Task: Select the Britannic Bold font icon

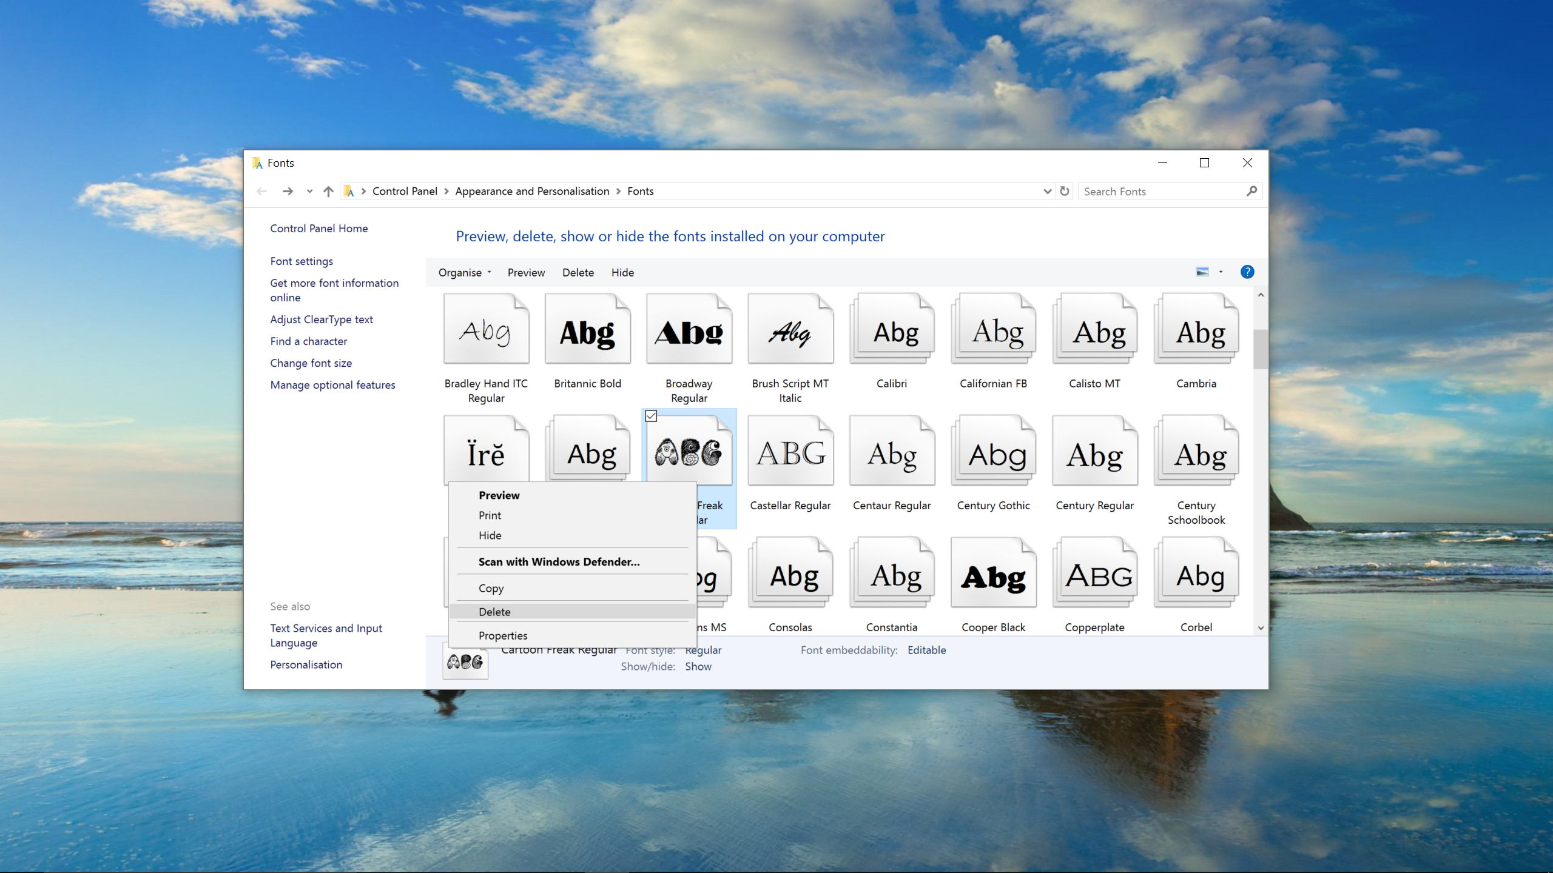Action: (x=587, y=329)
